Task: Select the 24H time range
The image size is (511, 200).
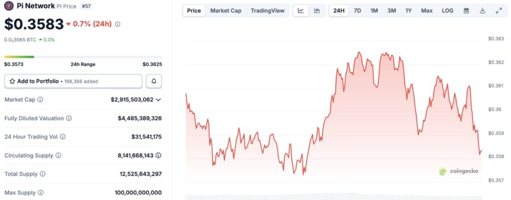Action: pyautogui.click(x=339, y=10)
